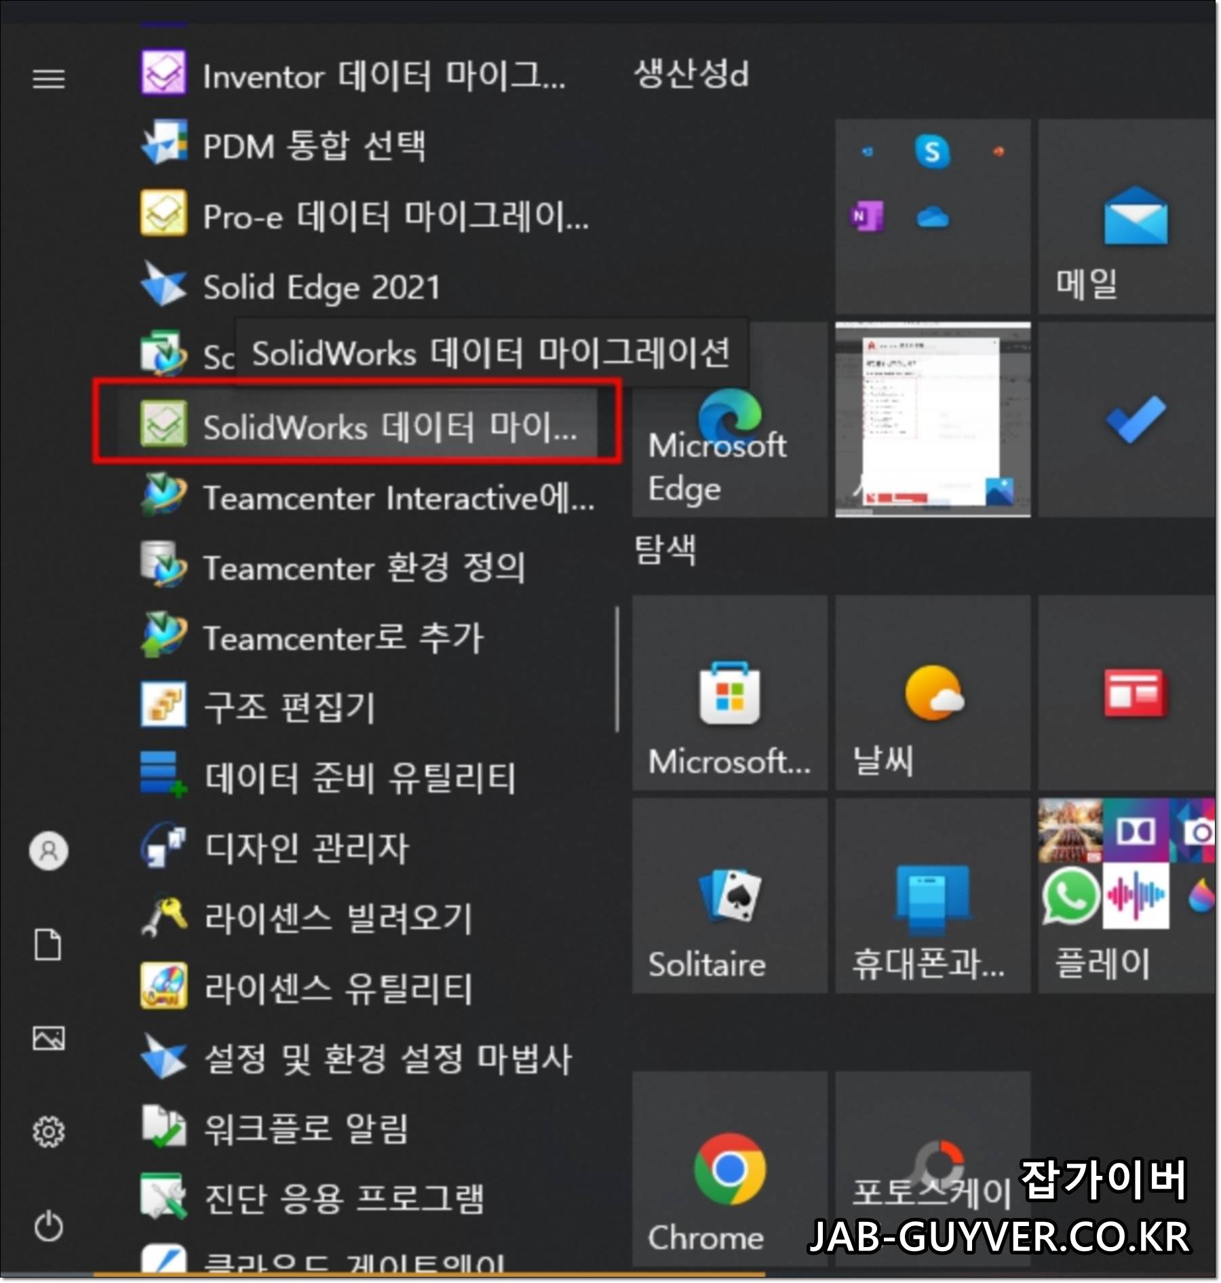
Task: Open 데이터 준비 유틸리티 icon
Action: point(163,776)
